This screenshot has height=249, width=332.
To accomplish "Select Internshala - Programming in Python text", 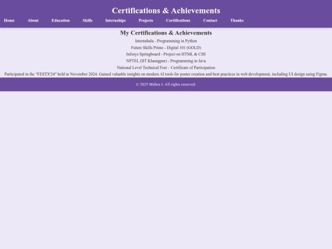I will pyautogui.click(x=166, y=41).
